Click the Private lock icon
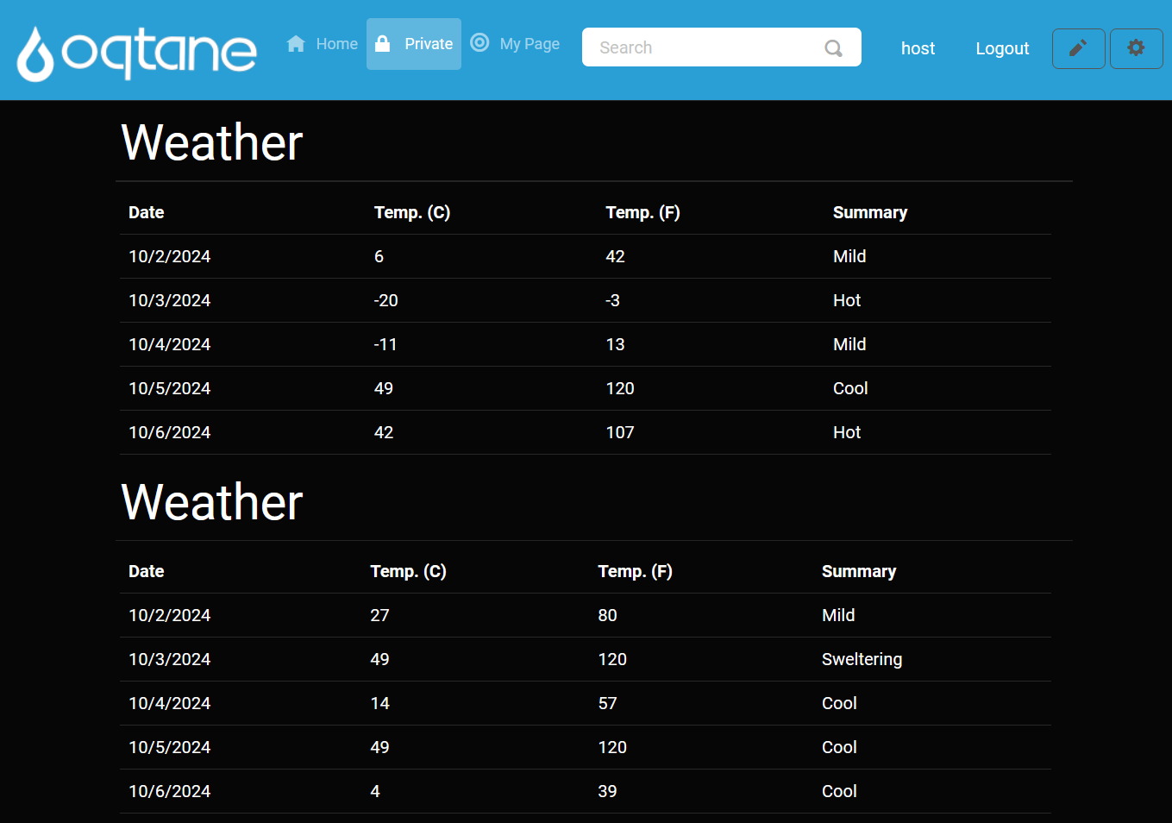 point(383,43)
